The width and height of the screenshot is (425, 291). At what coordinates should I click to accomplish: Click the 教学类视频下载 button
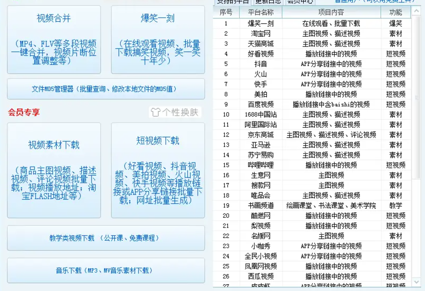coord(106,238)
